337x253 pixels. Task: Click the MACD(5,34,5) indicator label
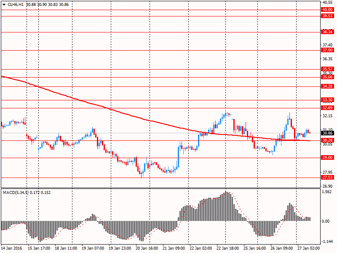[x=16, y=193]
